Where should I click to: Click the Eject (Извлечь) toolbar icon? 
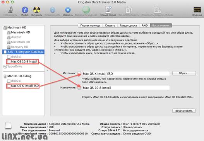(x=68, y=10)
